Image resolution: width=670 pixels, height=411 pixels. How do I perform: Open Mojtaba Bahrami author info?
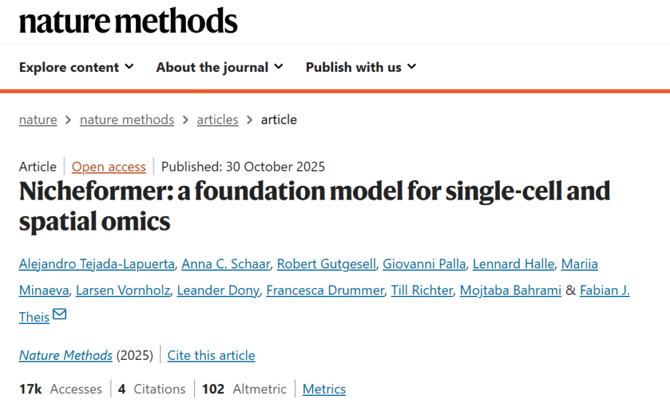click(510, 291)
